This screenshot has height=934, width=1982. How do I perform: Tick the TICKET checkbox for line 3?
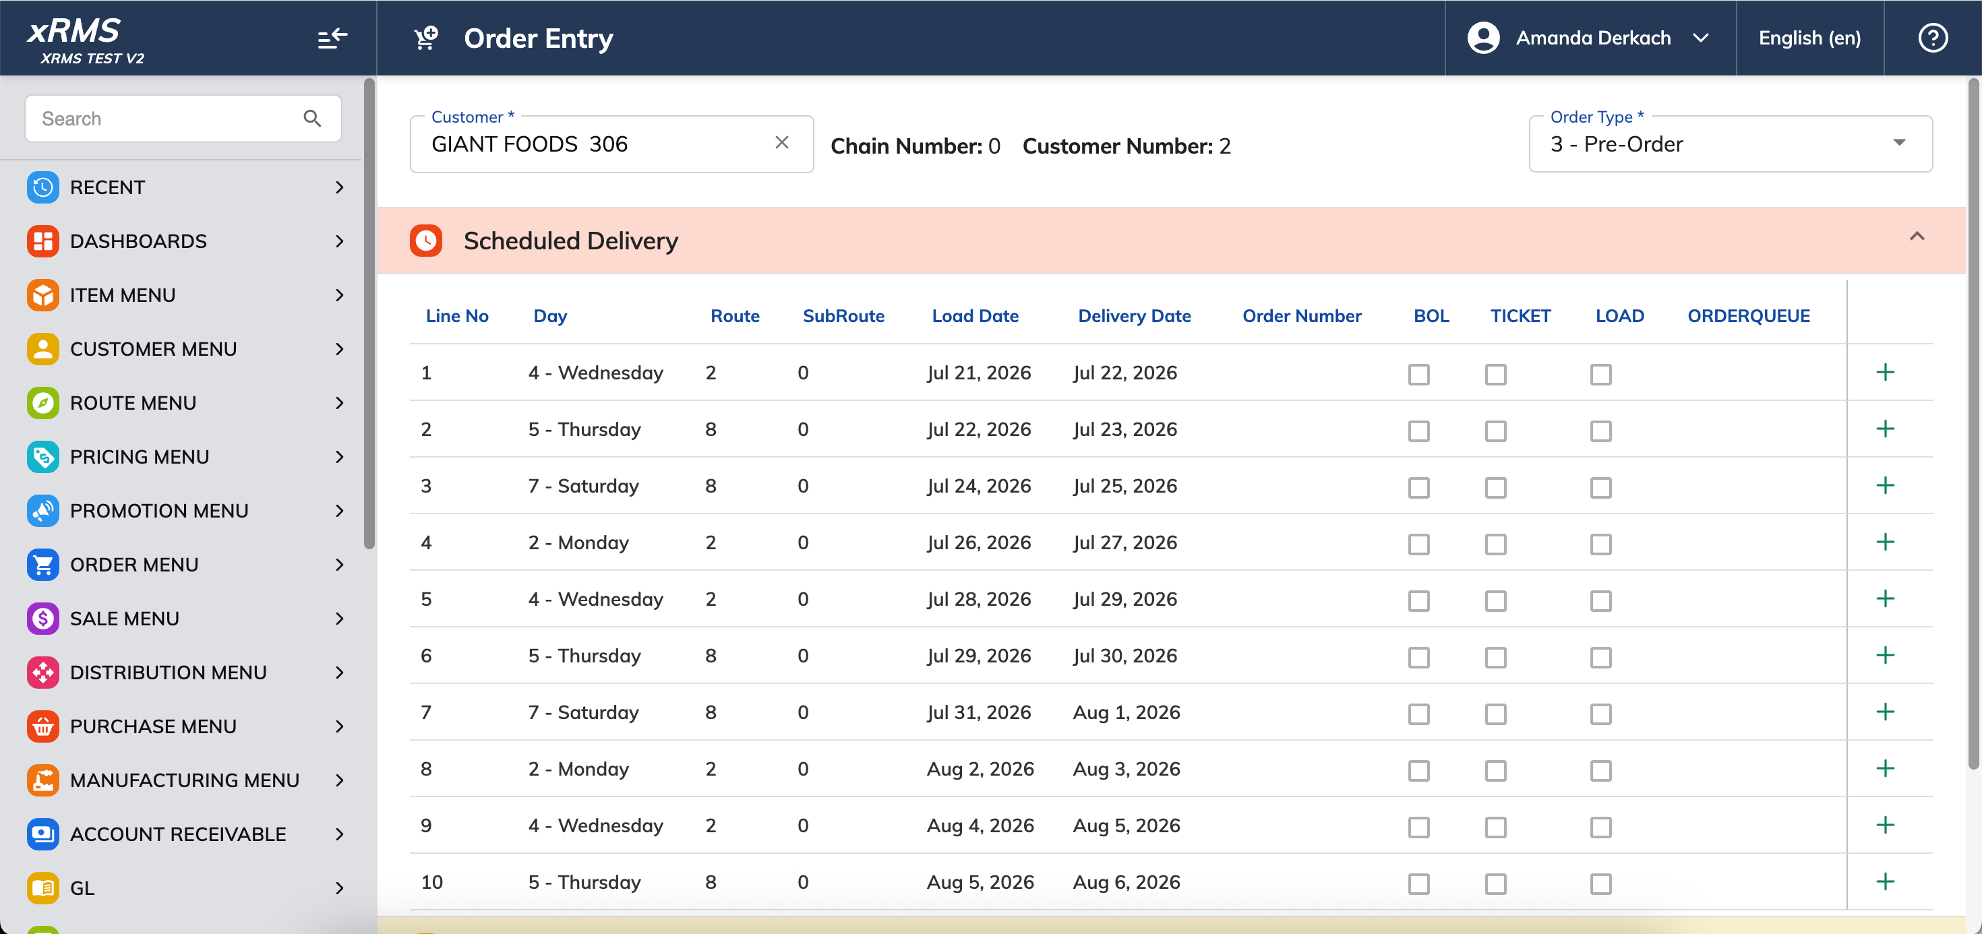point(1496,488)
